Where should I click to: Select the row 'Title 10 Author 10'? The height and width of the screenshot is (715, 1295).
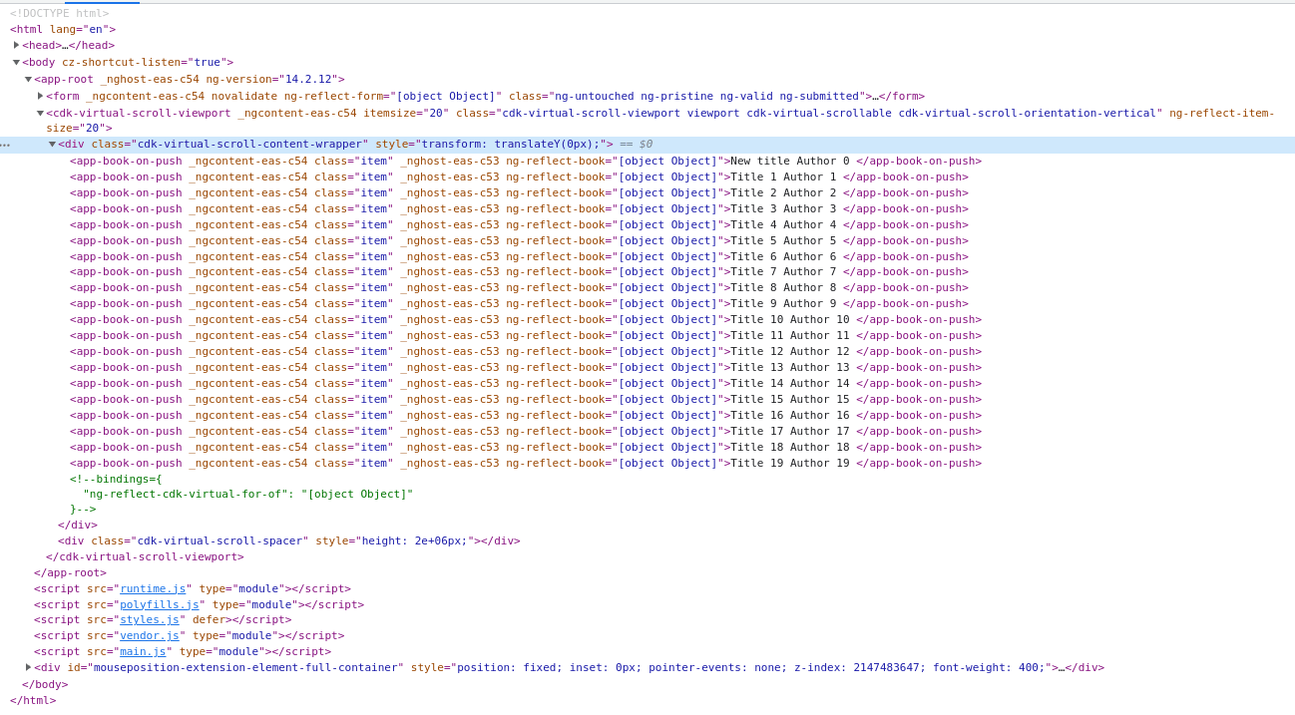(526, 319)
